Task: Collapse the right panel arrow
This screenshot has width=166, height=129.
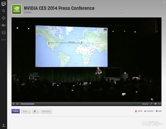Action: click(164, 2)
